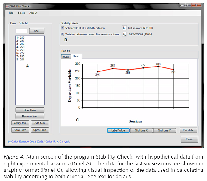Image resolution: width=207 pixels, height=181 pixels.
Task: Click the Remove Item button
Action: (30, 117)
